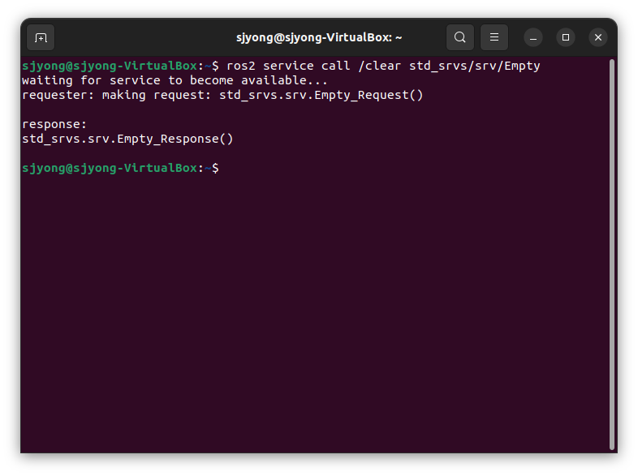The image size is (638, 476).
Task: Click the window title sjyong@sjyong-VirtualBox
Action: (x=319, y=37)
